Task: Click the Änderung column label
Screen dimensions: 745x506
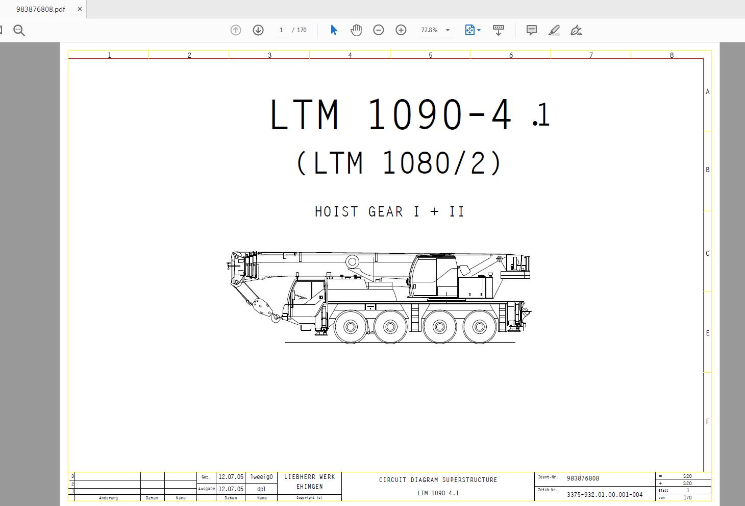Action: [x=108, y=498]
